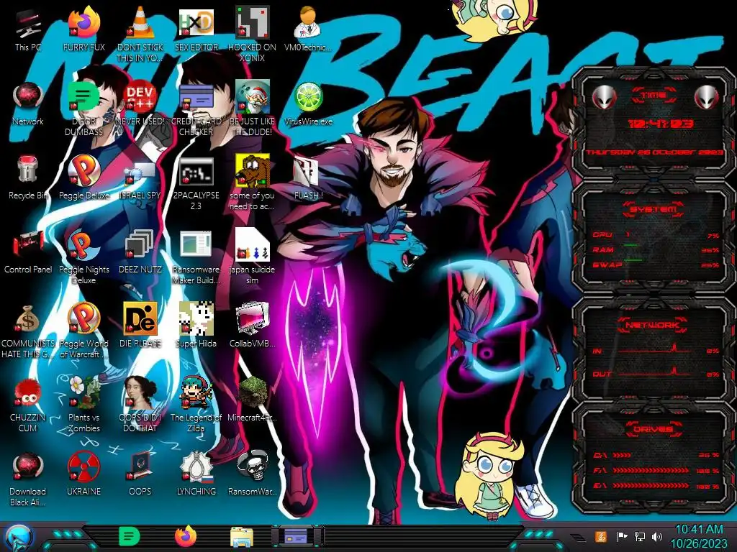Open File Explorer from the taskbar

(x=242, y=536)
